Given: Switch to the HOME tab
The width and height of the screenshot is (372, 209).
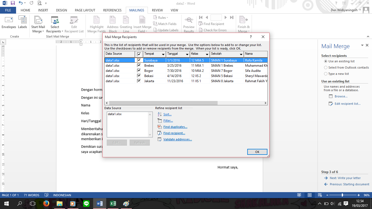Looking at the screenshot, I should pyautogui.click(x=26, y=10).
